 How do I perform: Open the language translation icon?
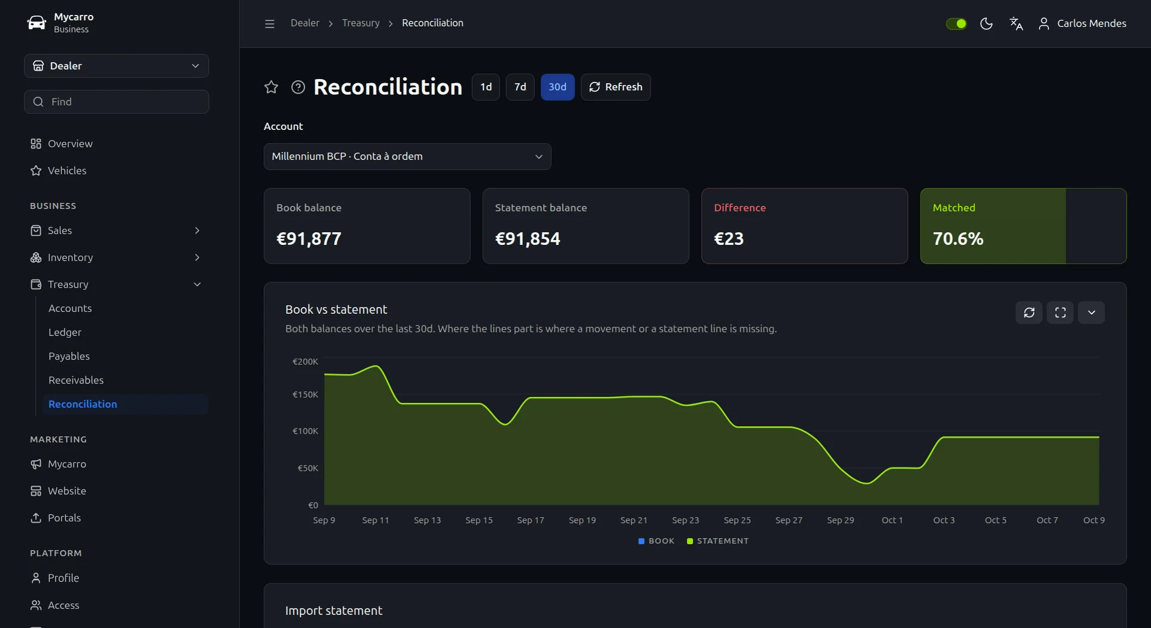click(x=1016, y=23)
